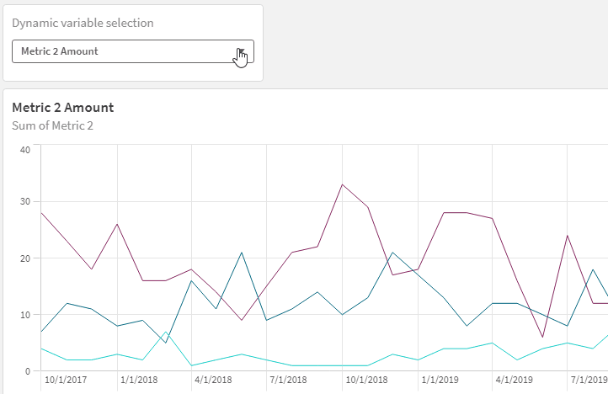Click the dark teal line's peak after 10/1/2018
This screenshot has height=394, width=608.
(392, 253)
